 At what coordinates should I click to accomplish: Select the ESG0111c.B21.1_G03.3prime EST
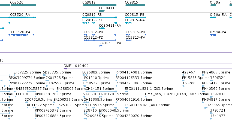coord(149,89)
